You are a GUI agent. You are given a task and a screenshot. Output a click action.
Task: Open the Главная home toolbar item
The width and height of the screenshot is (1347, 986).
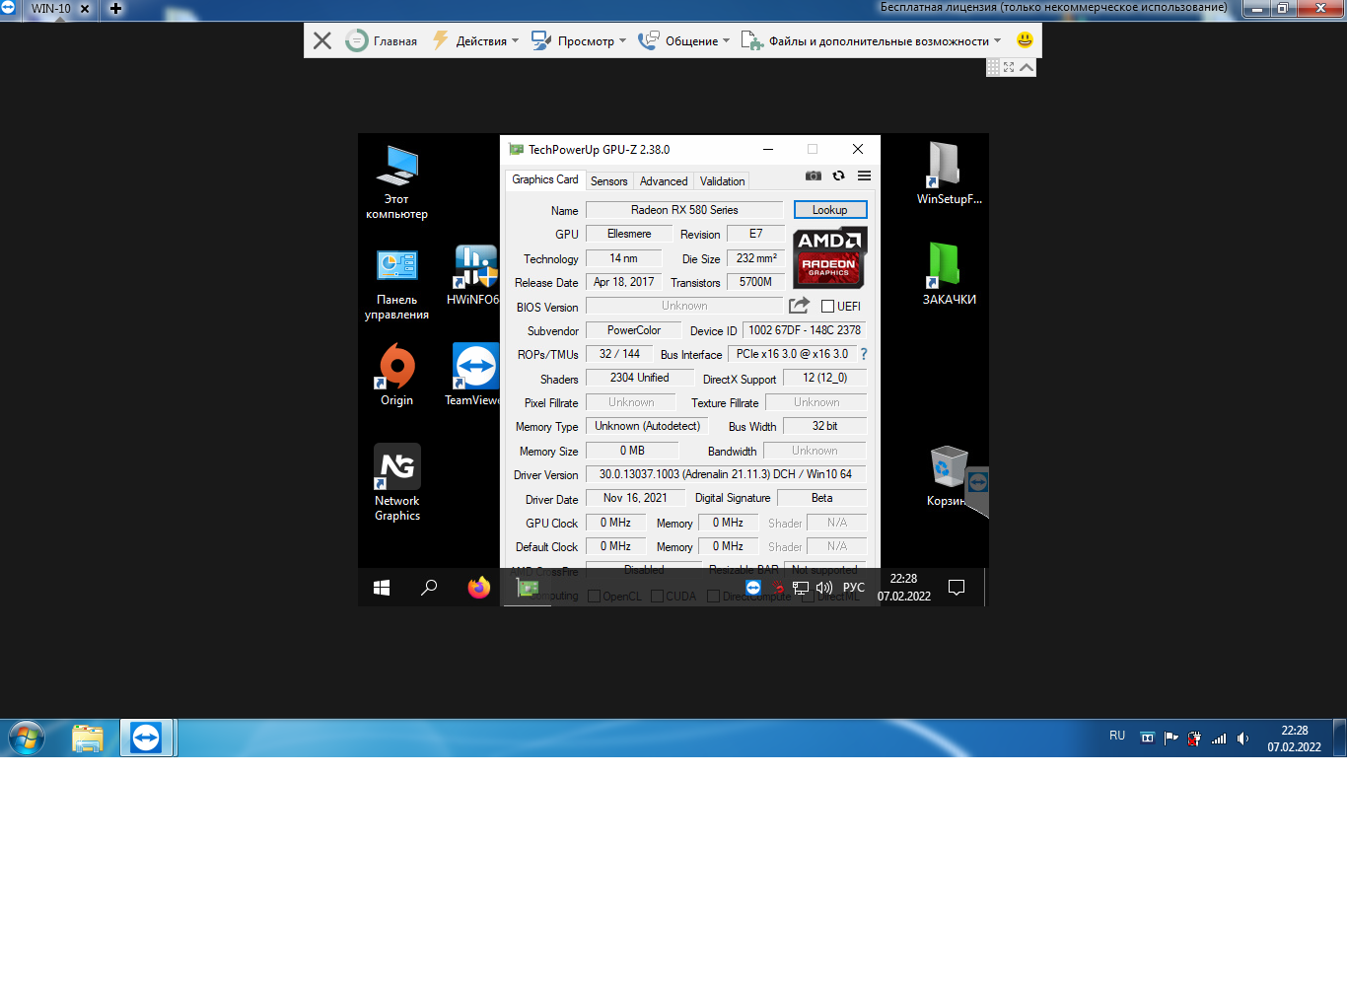(x=382, y=40)
